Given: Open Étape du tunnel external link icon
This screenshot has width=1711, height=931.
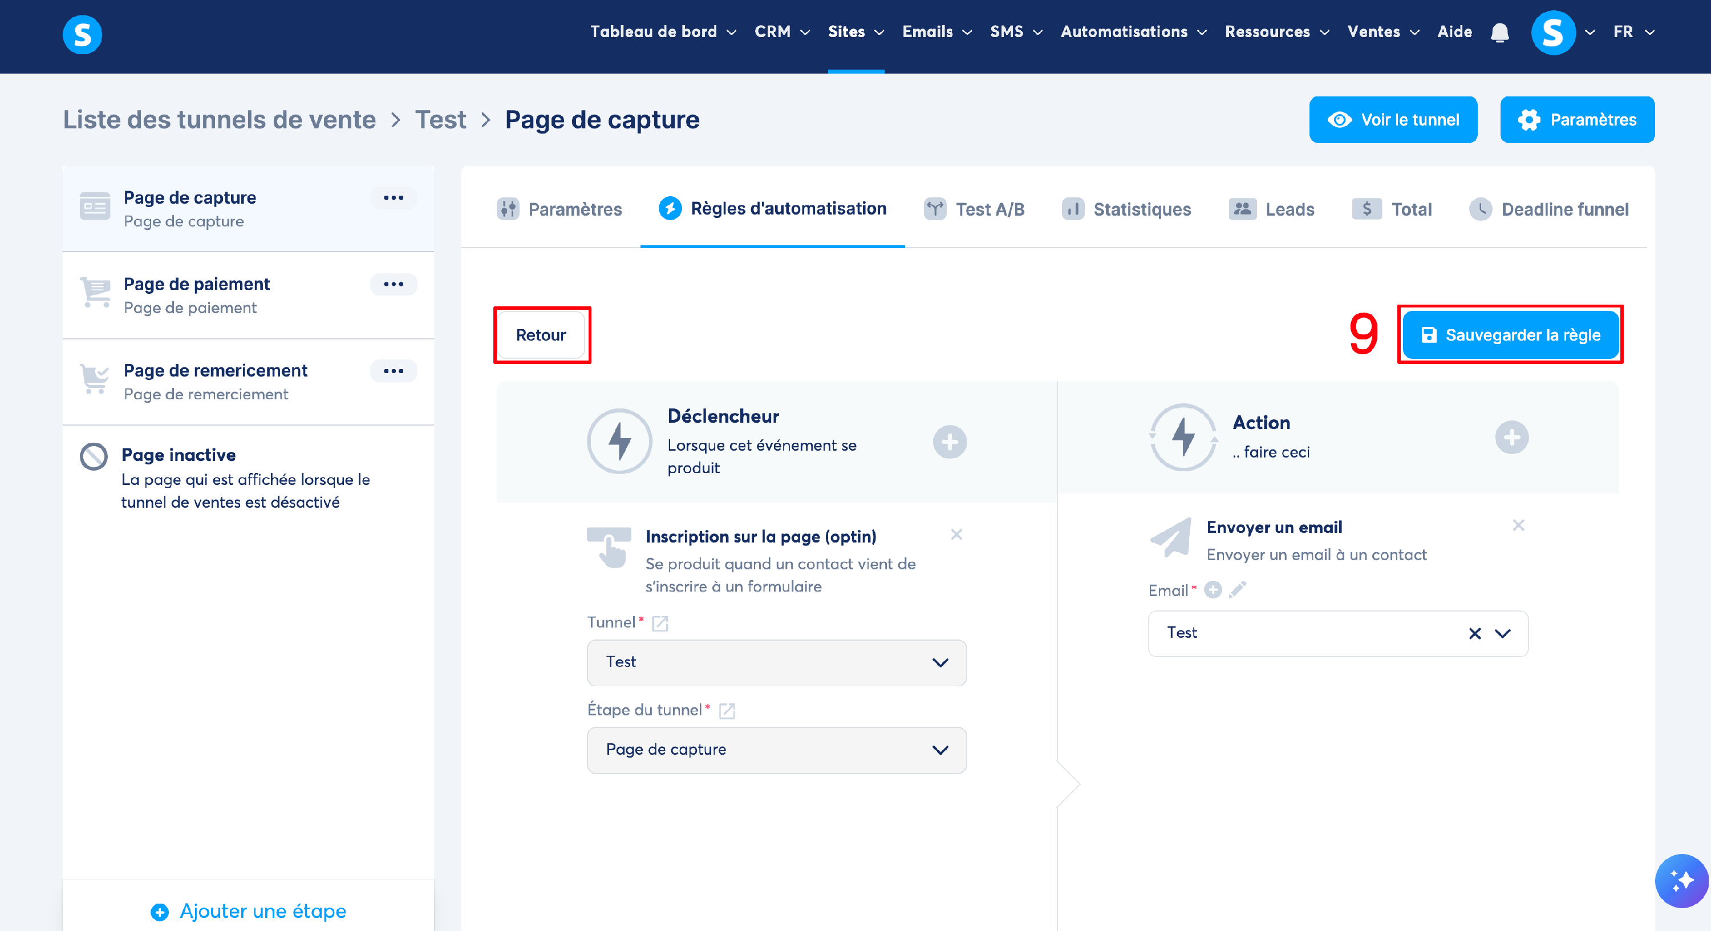Looking at the screenshot, I should click(x=727, y=710).
